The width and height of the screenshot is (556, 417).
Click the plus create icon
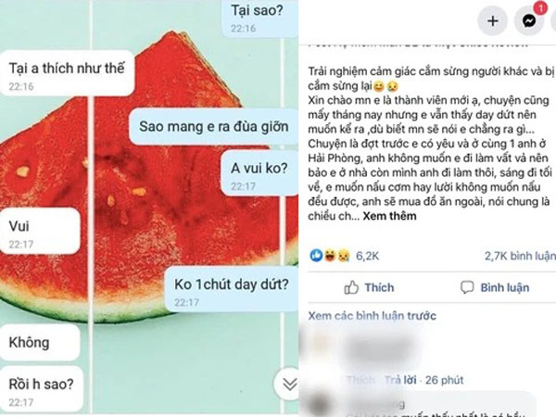tap(493, 21)
